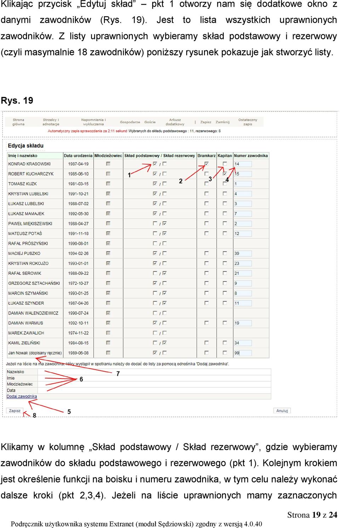The image size is (340, 528).
Task: Select birth date 1994-02-26
Action: pos(78,254)
